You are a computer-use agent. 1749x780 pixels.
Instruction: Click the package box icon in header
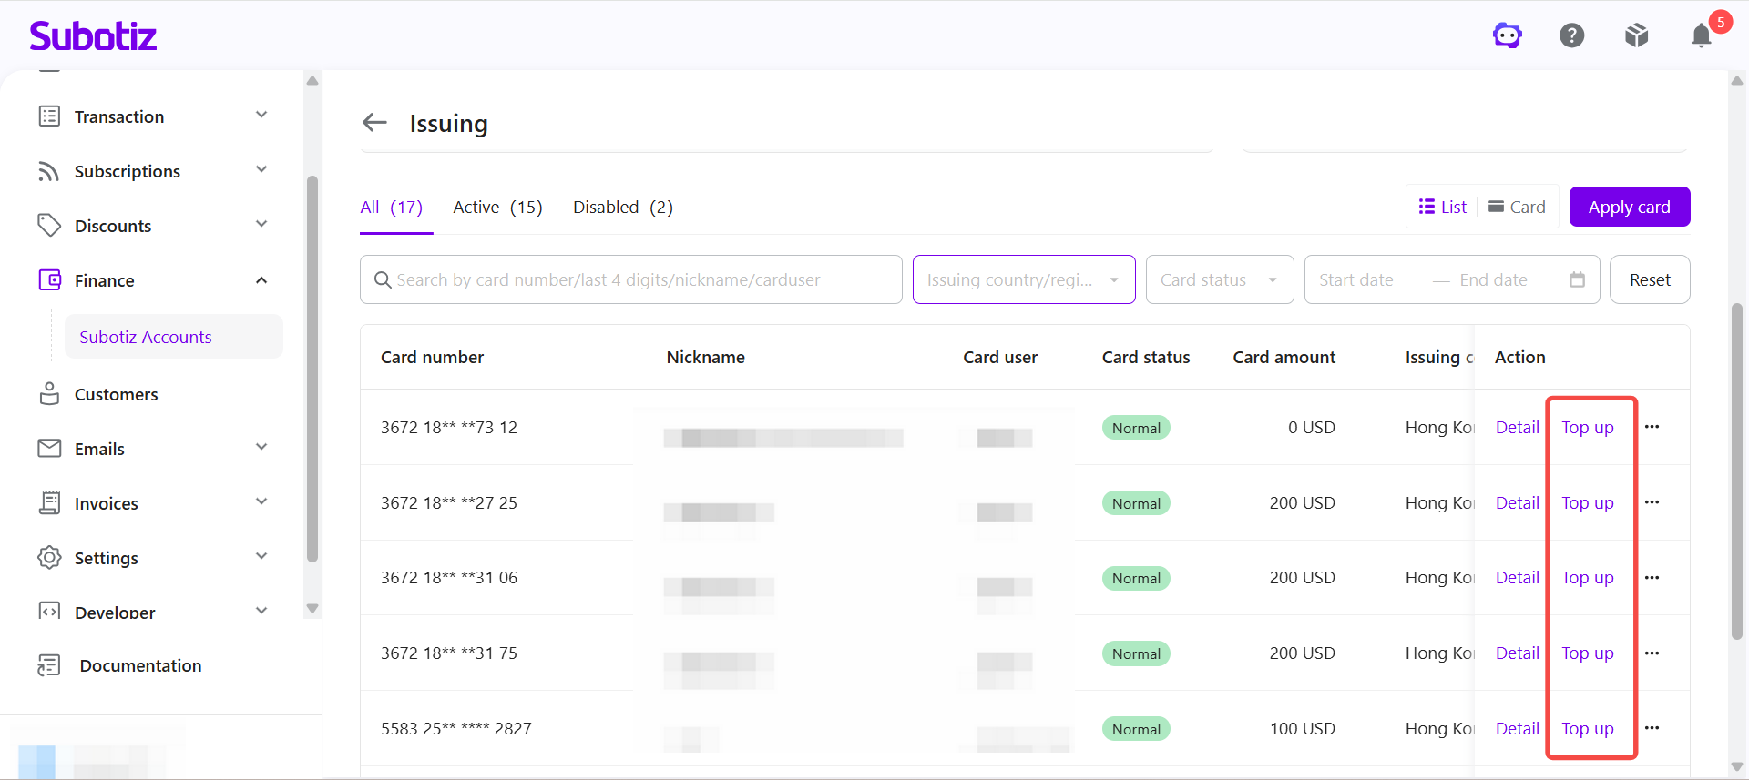click(1637, 35)
